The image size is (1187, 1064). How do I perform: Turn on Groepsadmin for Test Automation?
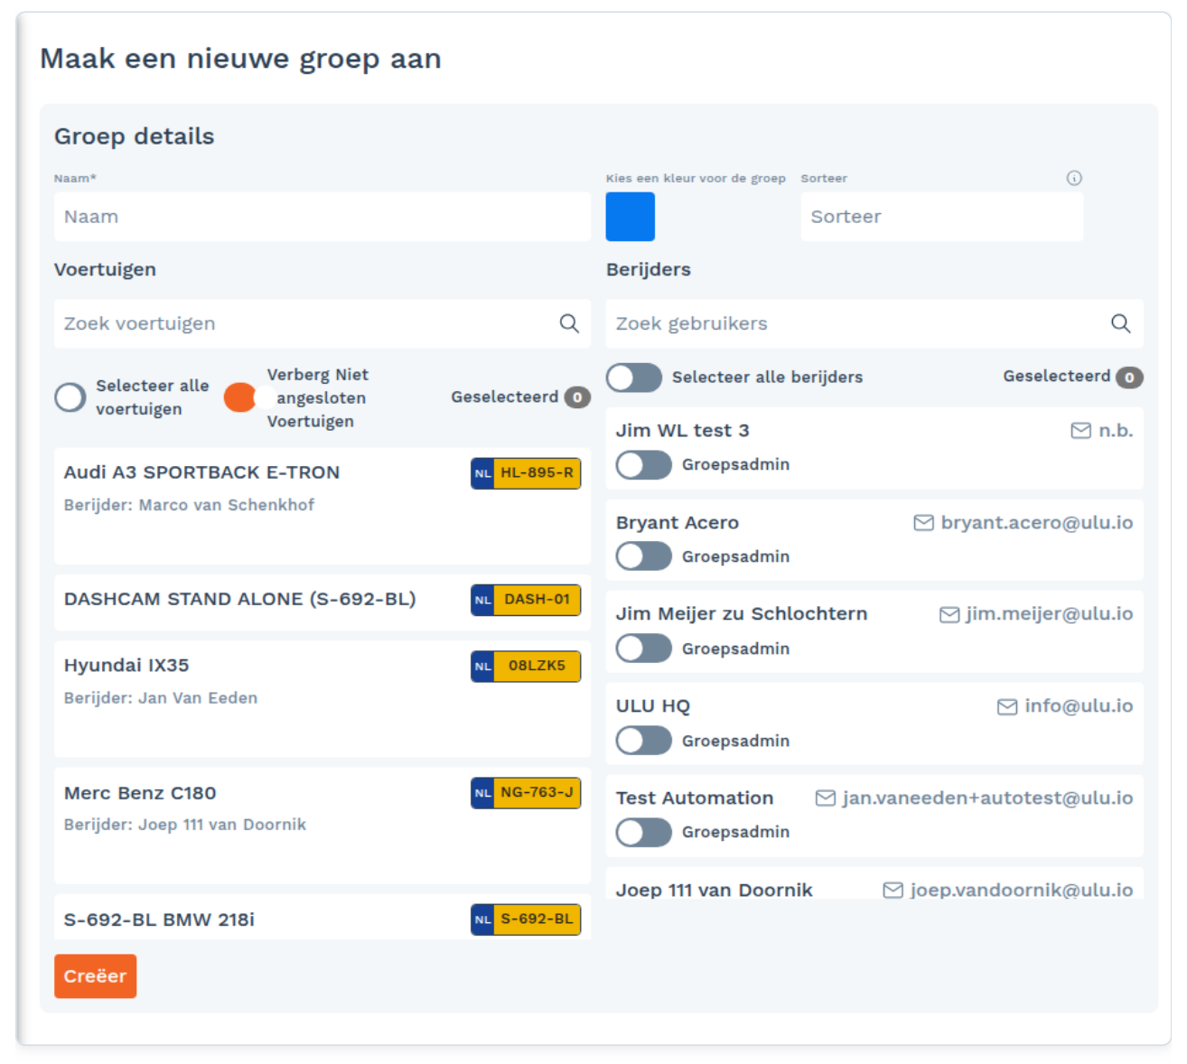644,832
